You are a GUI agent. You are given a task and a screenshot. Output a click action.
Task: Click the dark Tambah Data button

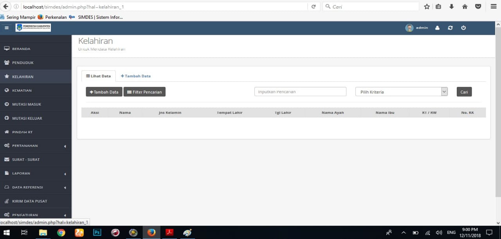point(104,92)
